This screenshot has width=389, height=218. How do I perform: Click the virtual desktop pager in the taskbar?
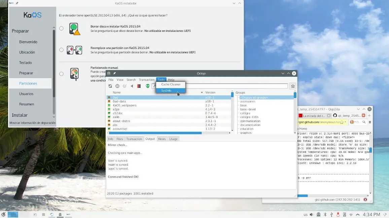(x=13, y=215)
